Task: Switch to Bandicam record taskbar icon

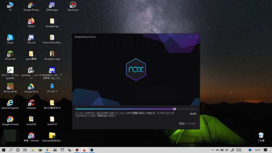Action: [x=77, y=150]
